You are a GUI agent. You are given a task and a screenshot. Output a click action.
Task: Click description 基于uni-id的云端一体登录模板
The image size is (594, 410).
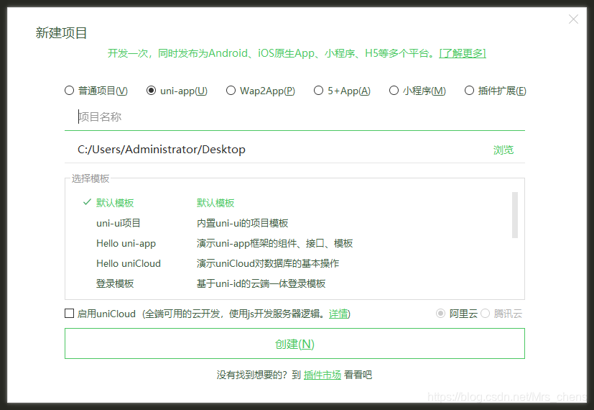coord(261,283)
